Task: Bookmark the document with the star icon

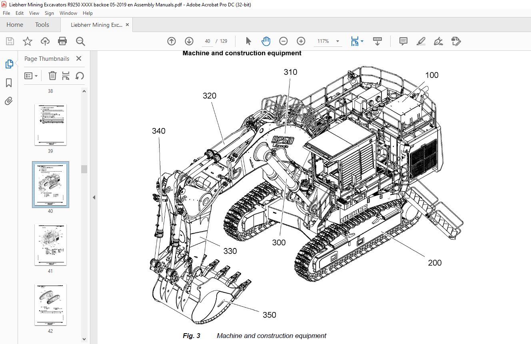Action: pos(27,41)
